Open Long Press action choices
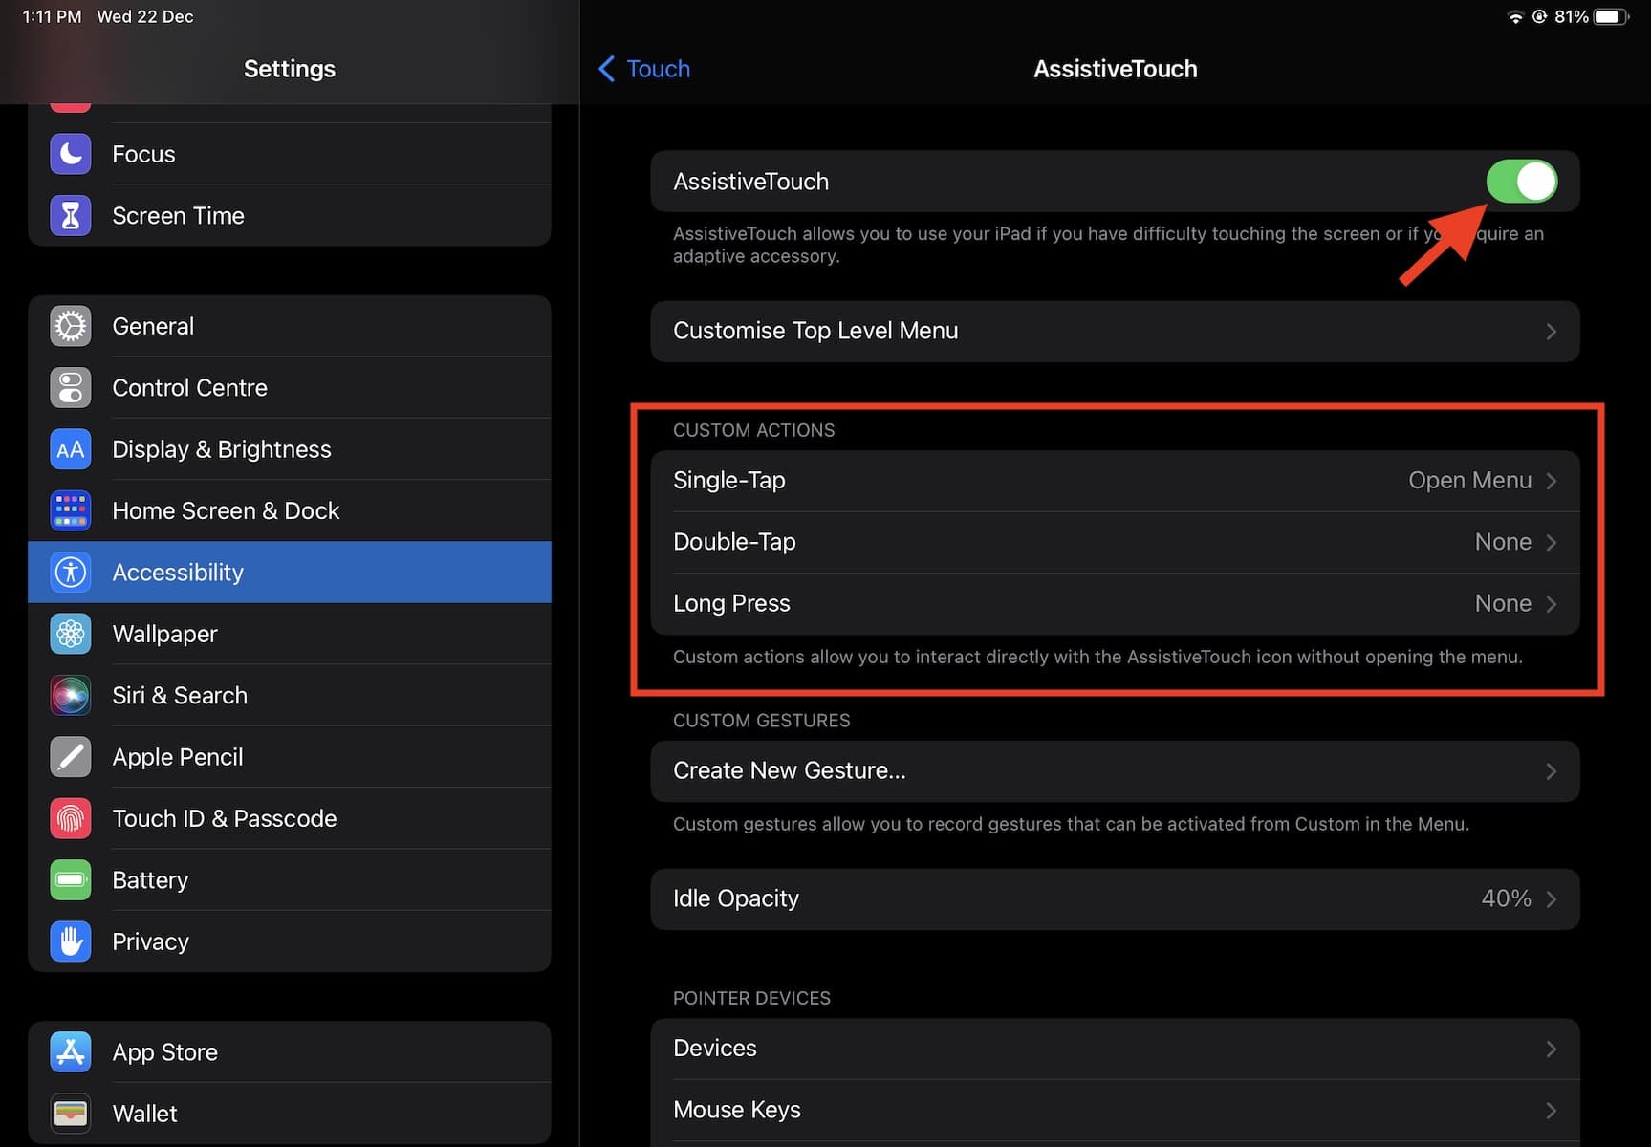1651x1147 pixels. (x=1114, y=604)
